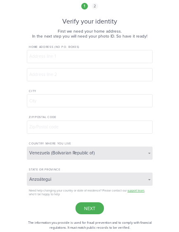This screenshot has width=179, height=232.
Task: Open the support team link
Action: coord(136,191)
